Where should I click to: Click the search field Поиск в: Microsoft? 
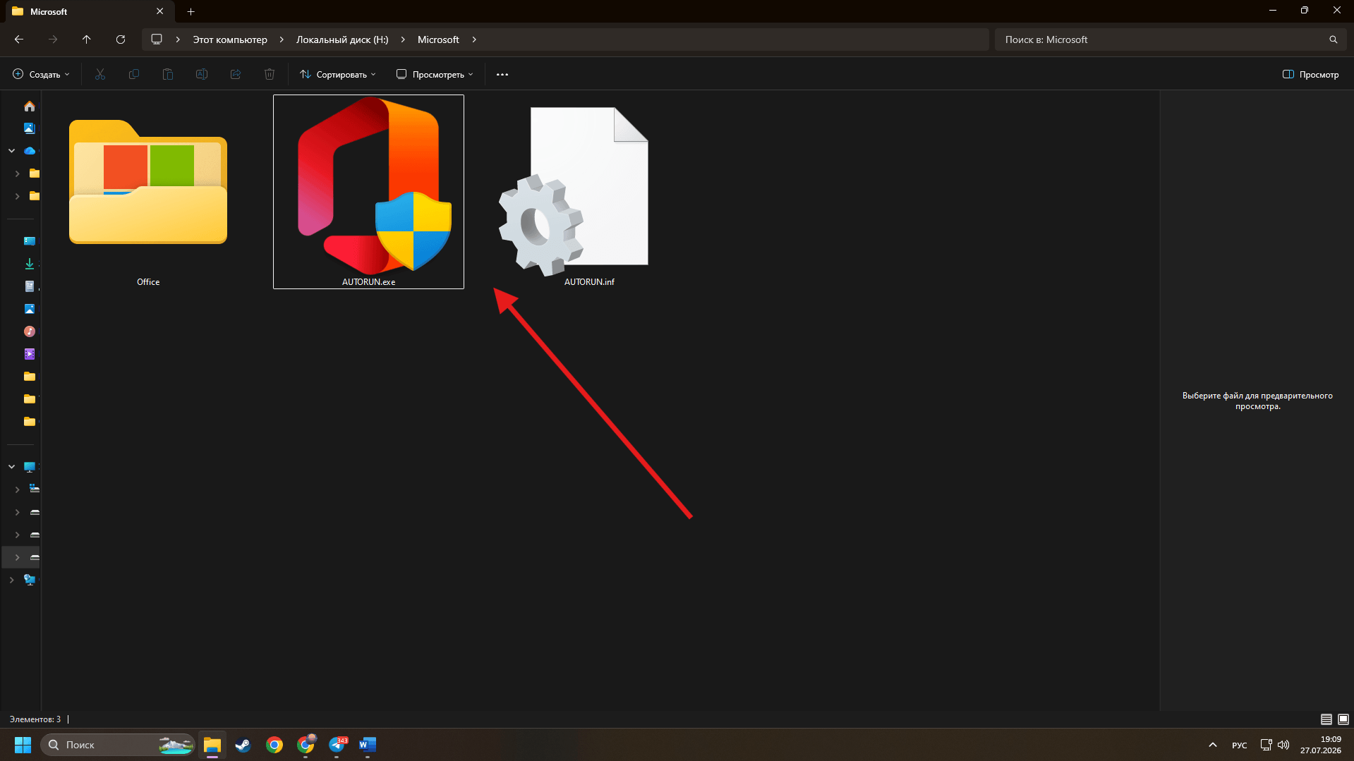tap(1170, 39)
